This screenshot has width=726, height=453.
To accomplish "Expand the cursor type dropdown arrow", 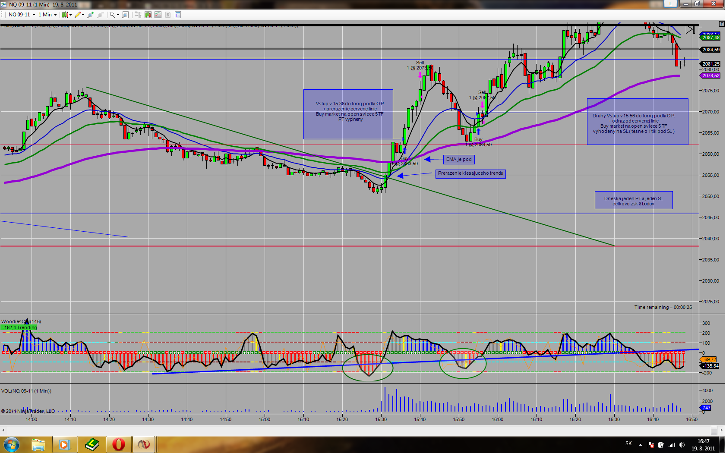I will [118, 15].
